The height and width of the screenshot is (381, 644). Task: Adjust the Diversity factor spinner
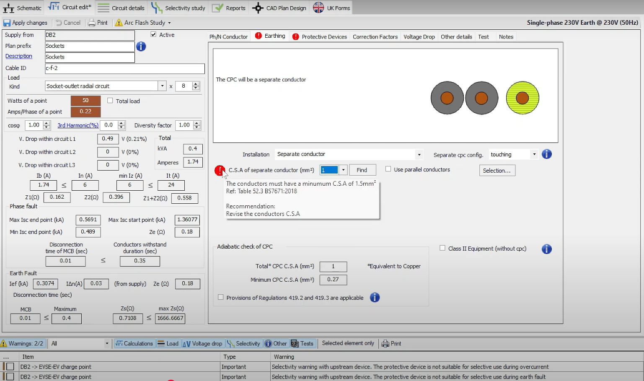(197, 125)
